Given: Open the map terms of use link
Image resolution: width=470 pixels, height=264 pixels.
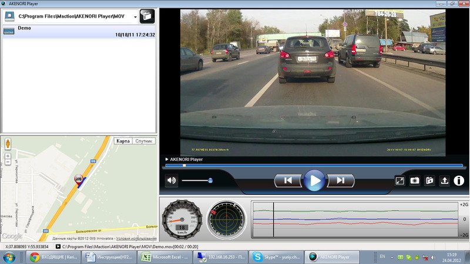Looking at the screenshot, I should click(x=136, y=239).
